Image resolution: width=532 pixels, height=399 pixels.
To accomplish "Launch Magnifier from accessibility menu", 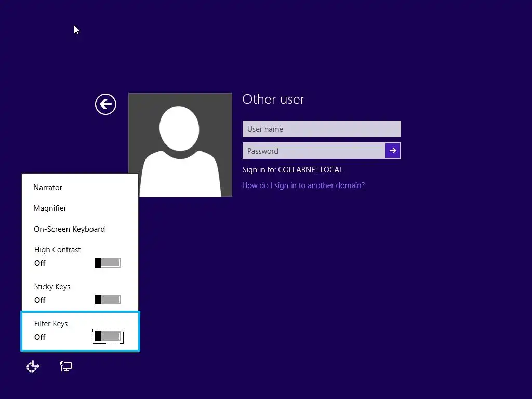I will (50, 208).
